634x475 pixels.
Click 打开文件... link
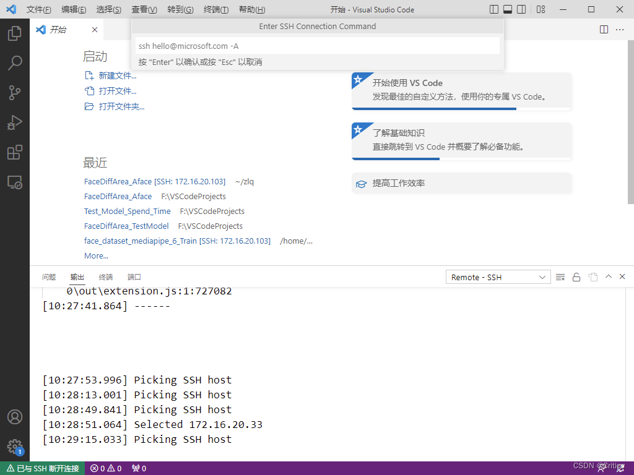tap(111, 91)
